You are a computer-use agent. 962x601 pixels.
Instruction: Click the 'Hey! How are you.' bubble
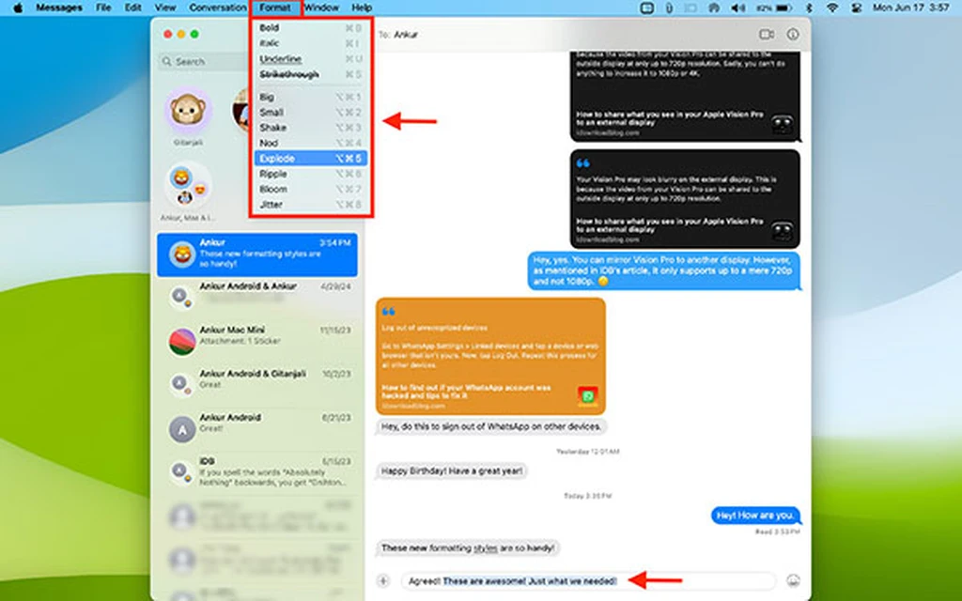pos(755,516)
